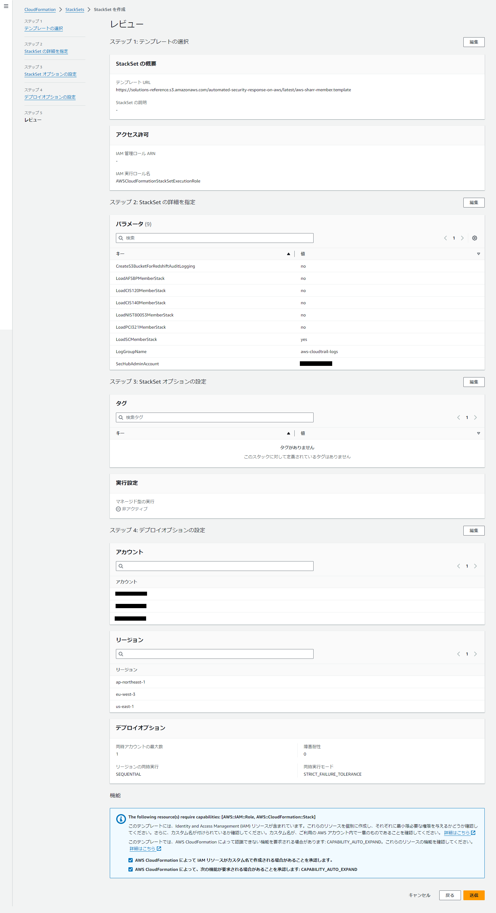Screen dimensions: 496x913
Task: Select the yes value for LoadSCMemberStack
Action: tap(304, 340)
